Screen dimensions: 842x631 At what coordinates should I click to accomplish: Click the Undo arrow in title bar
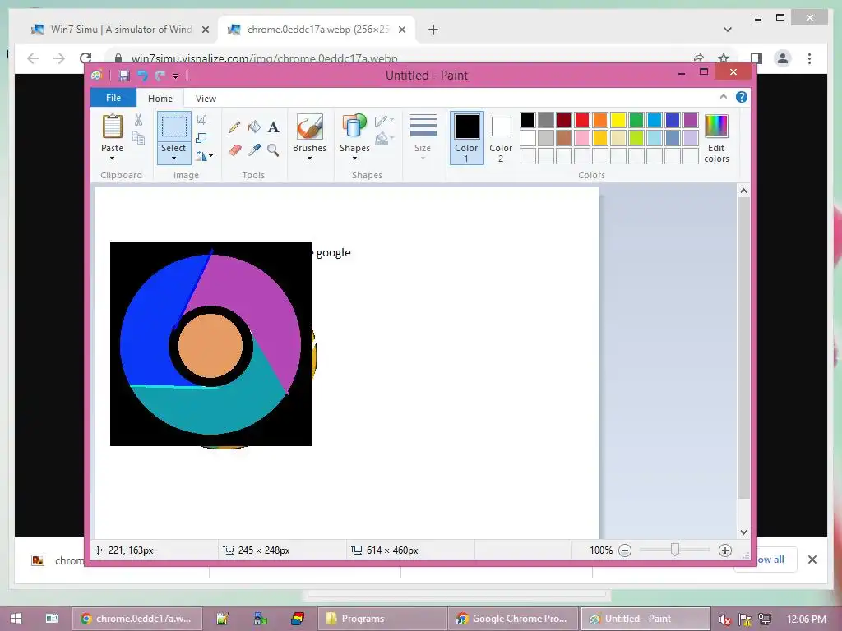(x=142, y=76)
